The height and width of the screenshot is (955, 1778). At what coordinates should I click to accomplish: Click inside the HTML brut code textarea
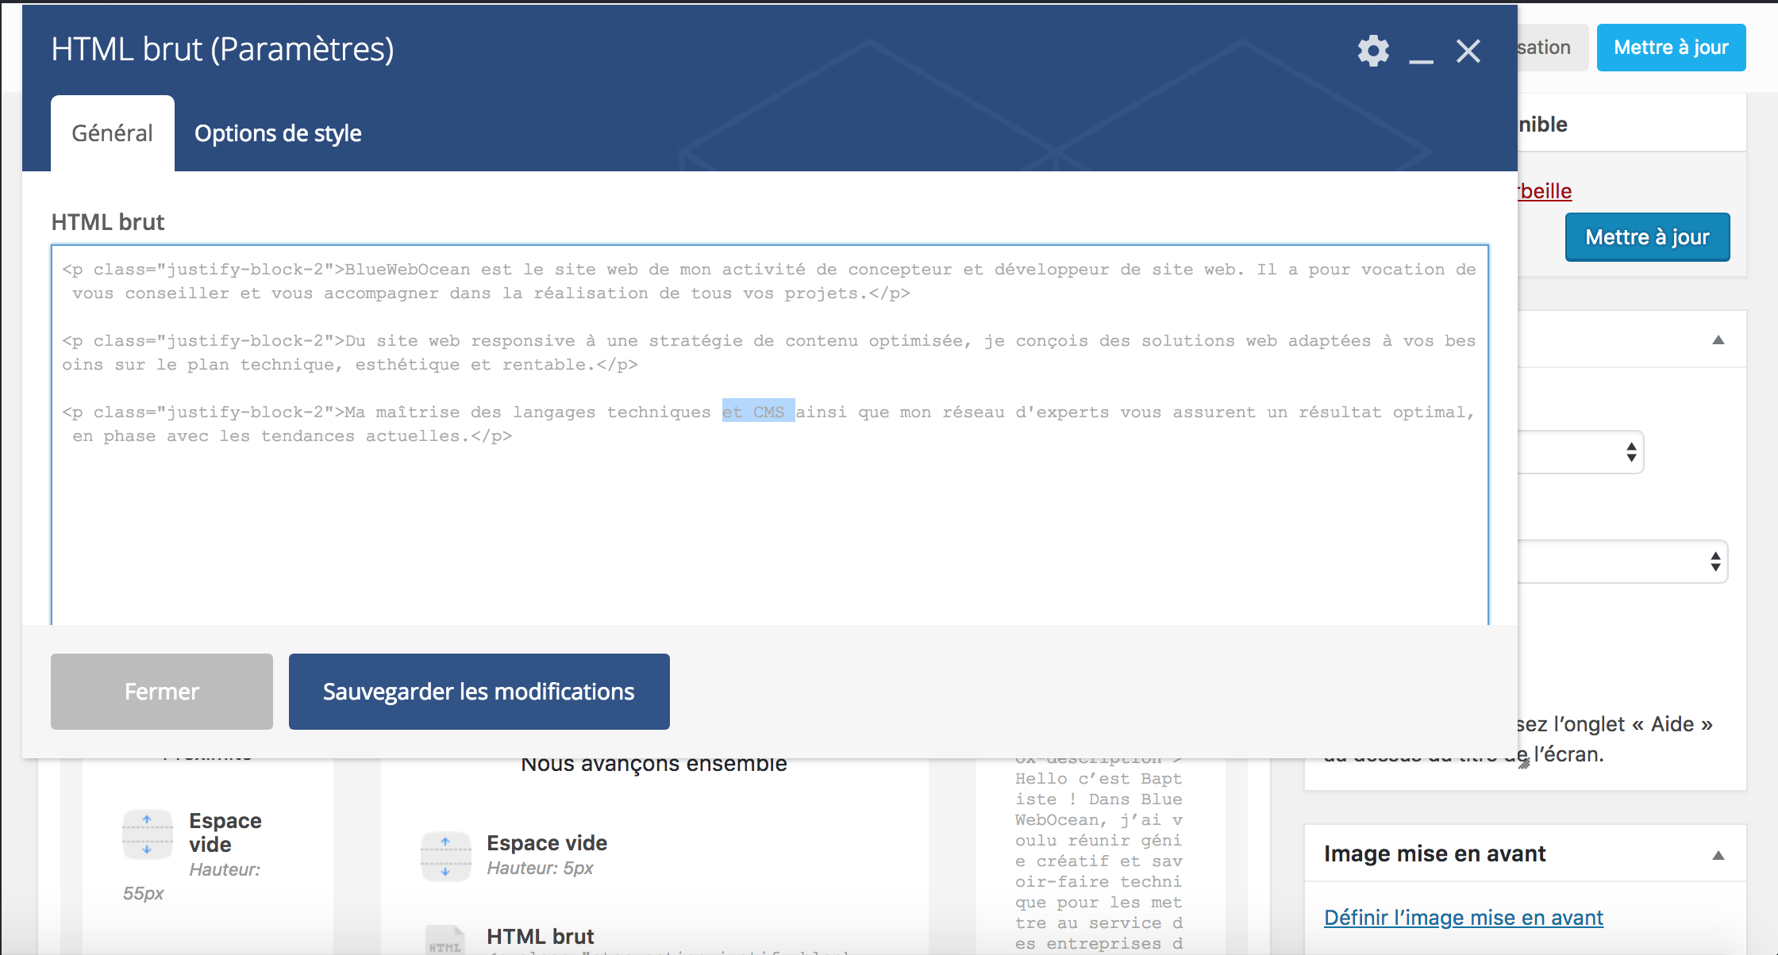point(768,524)
